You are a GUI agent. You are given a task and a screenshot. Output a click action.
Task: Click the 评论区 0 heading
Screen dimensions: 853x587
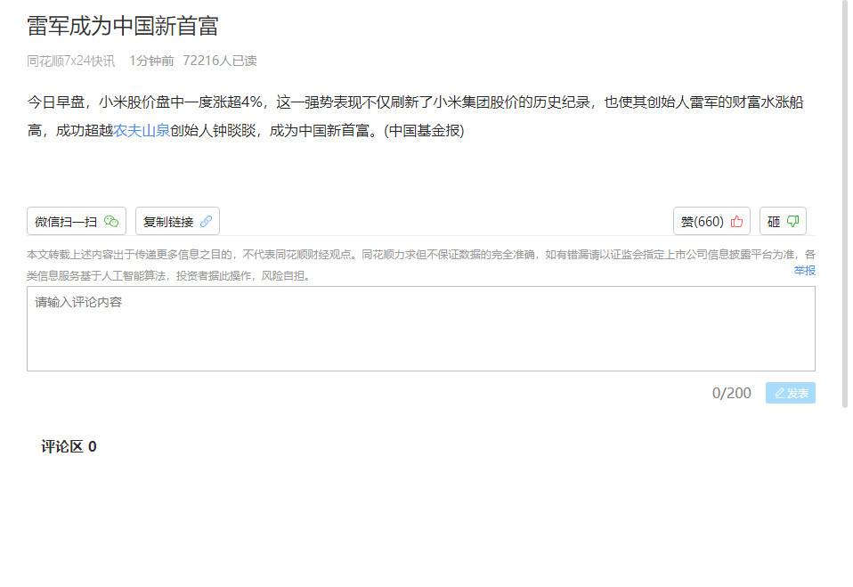(x=69, y=446)
